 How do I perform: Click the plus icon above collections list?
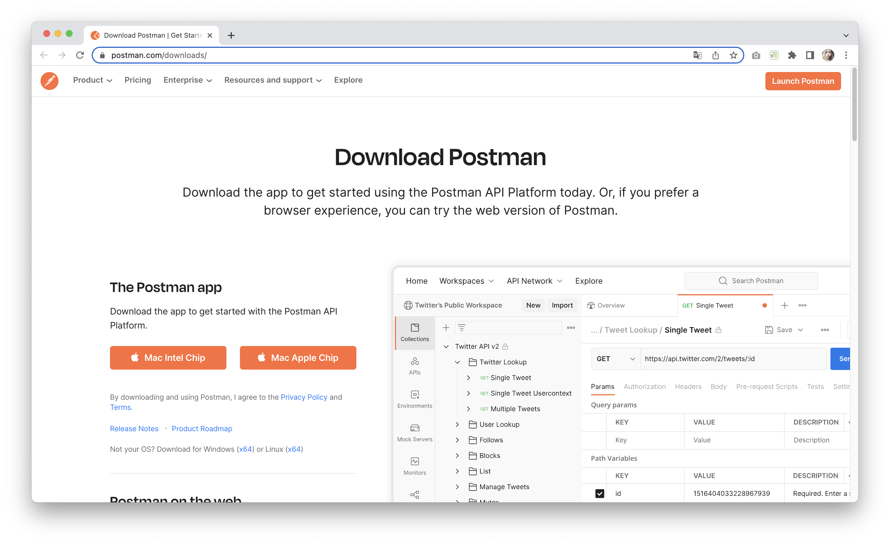tap(446, 328)
